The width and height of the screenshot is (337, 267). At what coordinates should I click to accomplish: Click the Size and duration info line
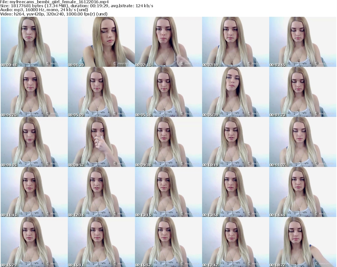76,6
